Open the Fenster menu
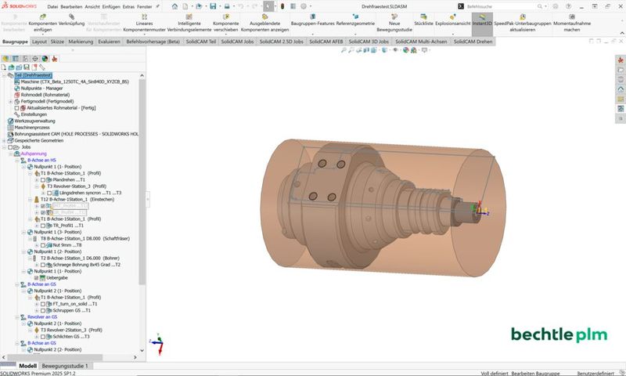The image size is (626, 376). (144, 7)
